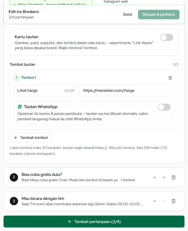Enable the Kartu tautan toggle
The height and width of the screenshot is (231, 188).
[166, 37]
